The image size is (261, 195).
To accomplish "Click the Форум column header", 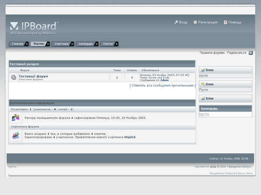I will (25, 70).
